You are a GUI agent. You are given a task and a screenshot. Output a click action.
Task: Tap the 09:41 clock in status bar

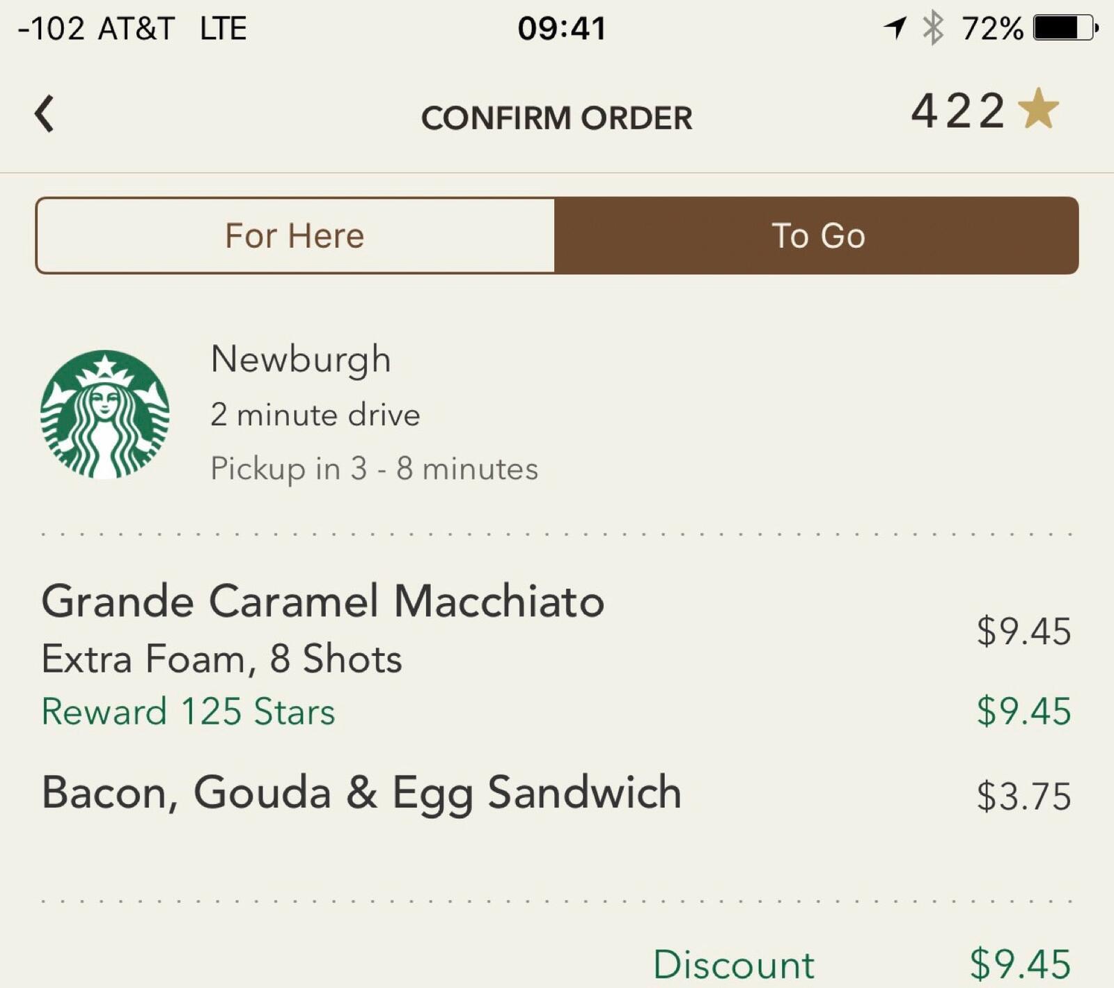click(562, 29)
